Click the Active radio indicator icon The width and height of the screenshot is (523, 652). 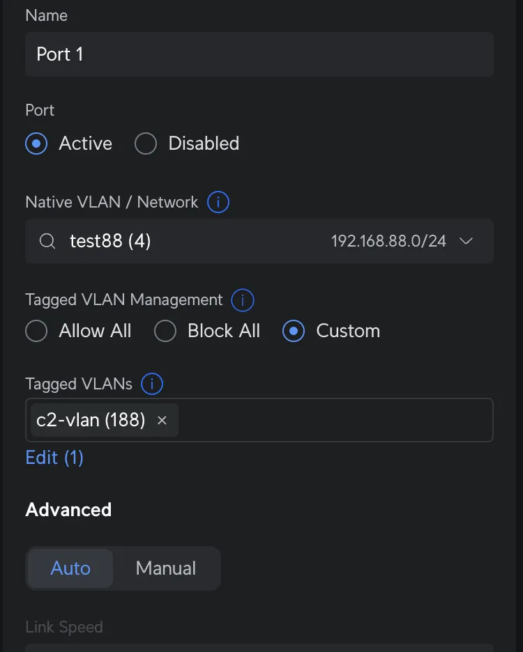pyautogui.click(x=36, y=143)
